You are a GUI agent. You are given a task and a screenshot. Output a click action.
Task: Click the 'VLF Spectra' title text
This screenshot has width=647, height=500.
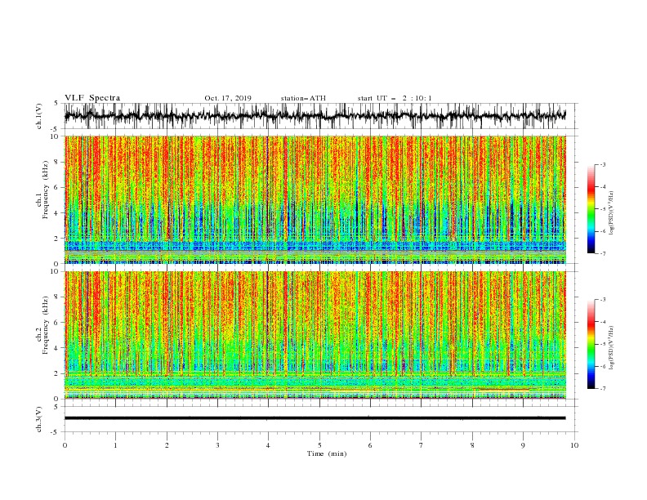(x=92, y=98)
